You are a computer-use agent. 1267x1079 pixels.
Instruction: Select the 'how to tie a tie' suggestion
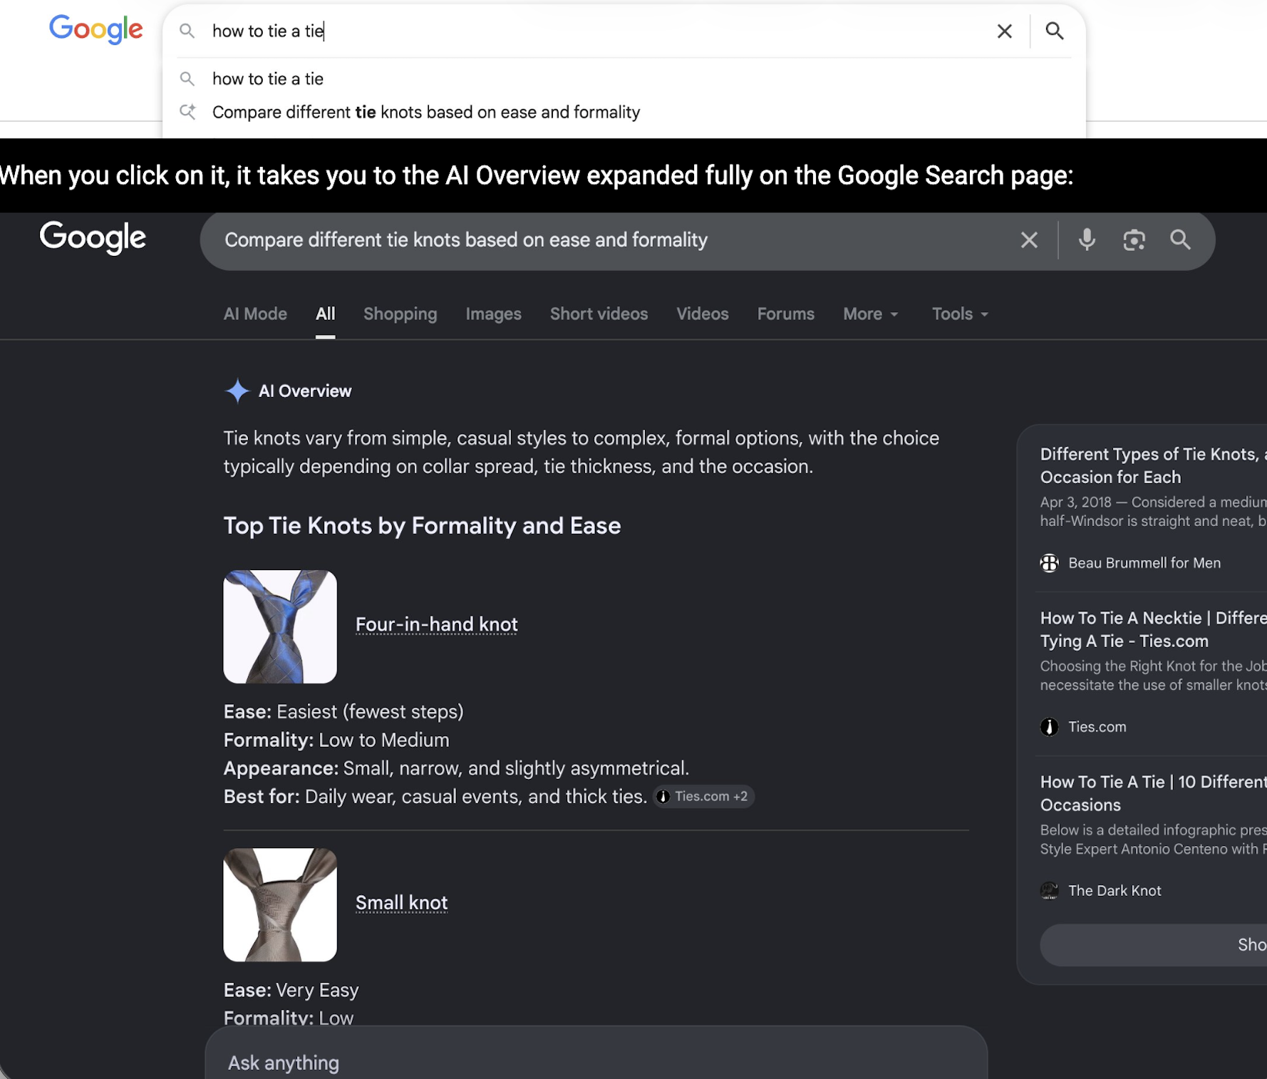268,79
